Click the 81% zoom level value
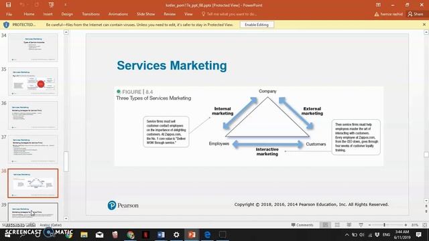 415,225
